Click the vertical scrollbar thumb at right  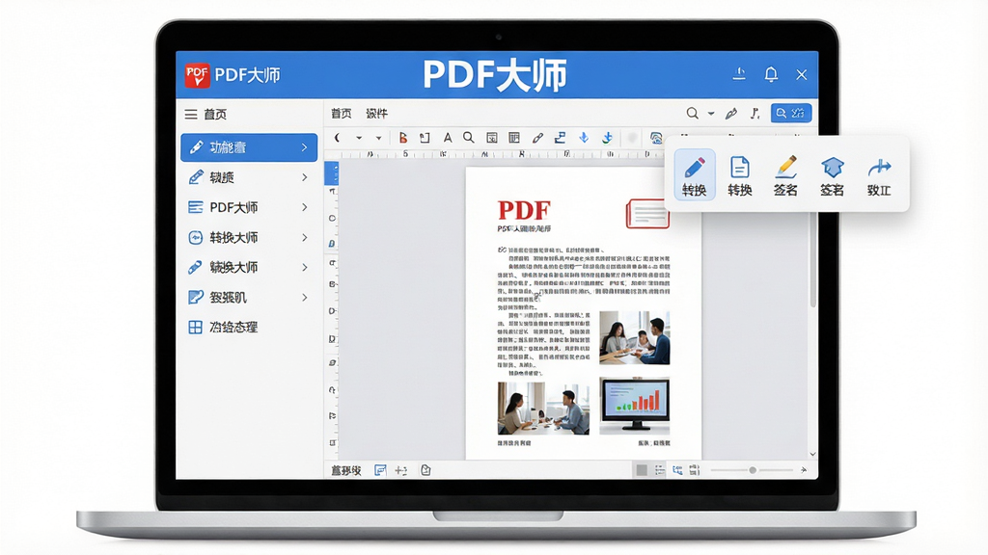[x=812, y=258]
